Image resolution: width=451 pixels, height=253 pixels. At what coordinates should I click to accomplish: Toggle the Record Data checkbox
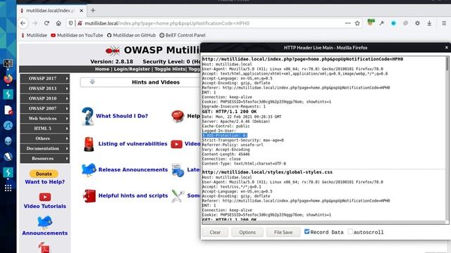point(307,231)
